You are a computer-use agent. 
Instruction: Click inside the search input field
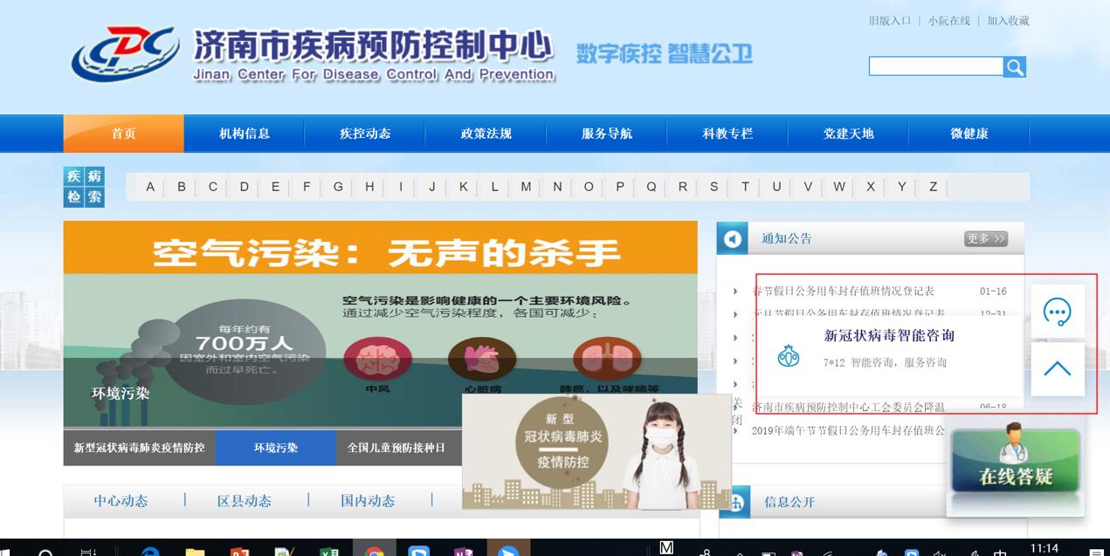tap(934, 65)
